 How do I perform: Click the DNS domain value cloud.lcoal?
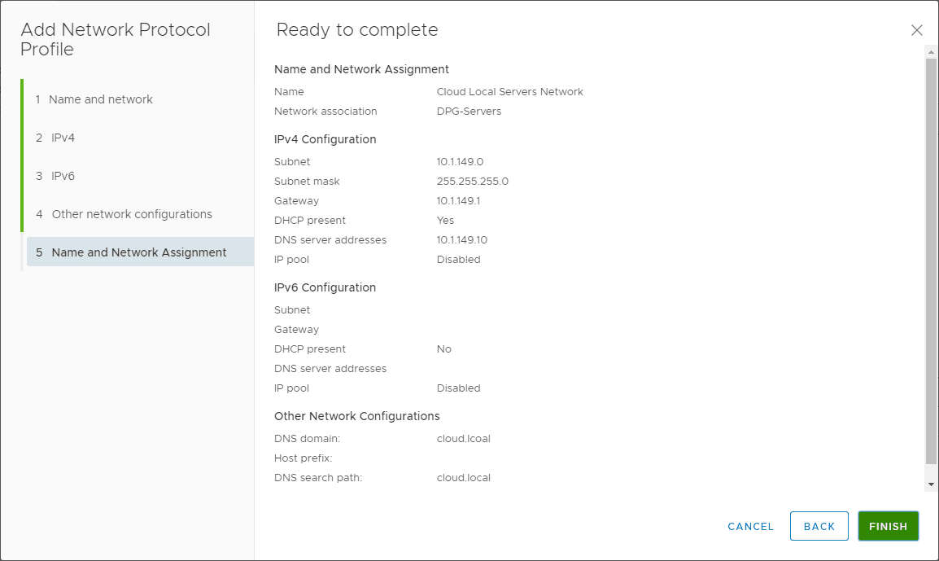[463, 439]
